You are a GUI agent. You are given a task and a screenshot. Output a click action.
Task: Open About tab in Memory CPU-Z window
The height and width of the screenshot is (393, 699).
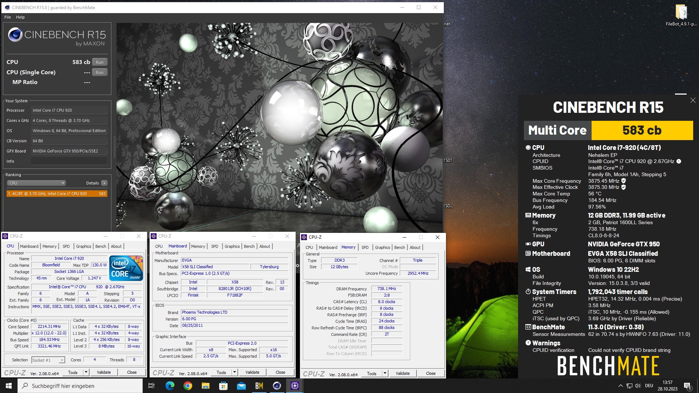tap(415, 247)
